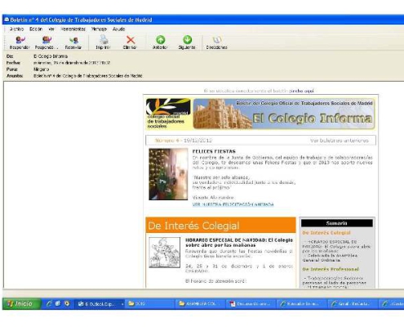This screenshot has height=327, width=404.
Task: Click the Christmas lights photo thumbnail
Action: pyautogui.click(x=168, y=174)
